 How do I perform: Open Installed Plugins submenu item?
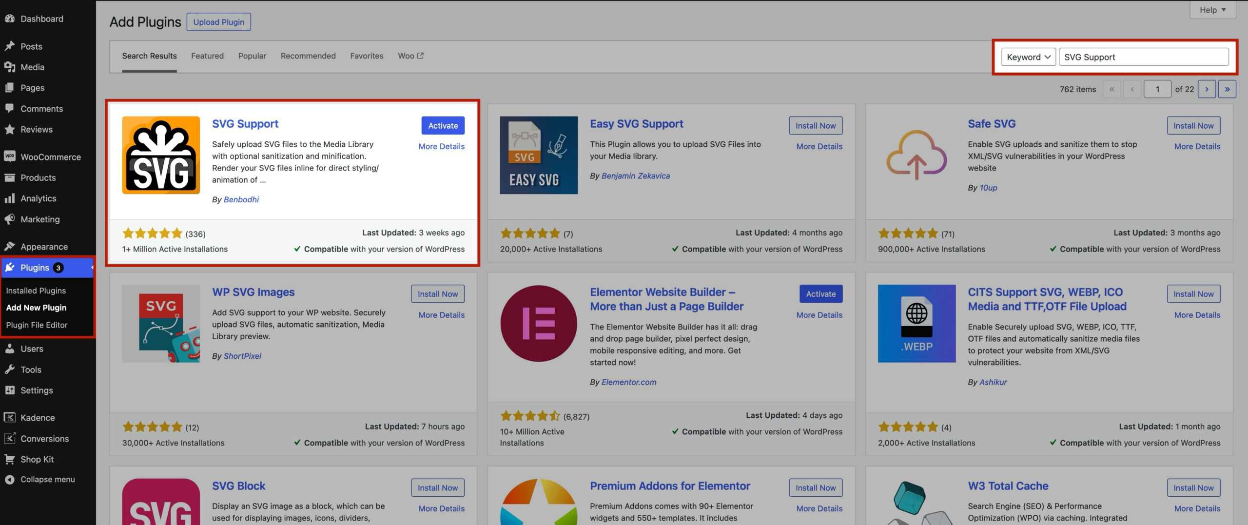(36, 290)
